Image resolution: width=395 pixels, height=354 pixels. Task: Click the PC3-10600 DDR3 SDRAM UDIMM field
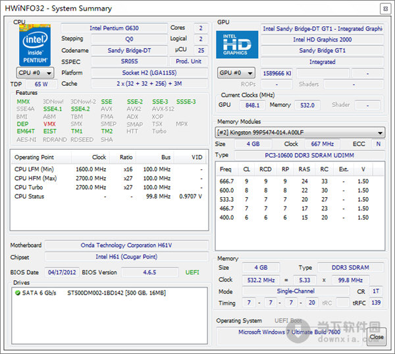pyautogui.click(x=309, y=156)
